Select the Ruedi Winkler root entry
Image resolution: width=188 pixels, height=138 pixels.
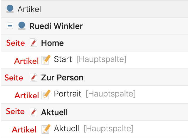pyautogui.click(x=56, y=26)
